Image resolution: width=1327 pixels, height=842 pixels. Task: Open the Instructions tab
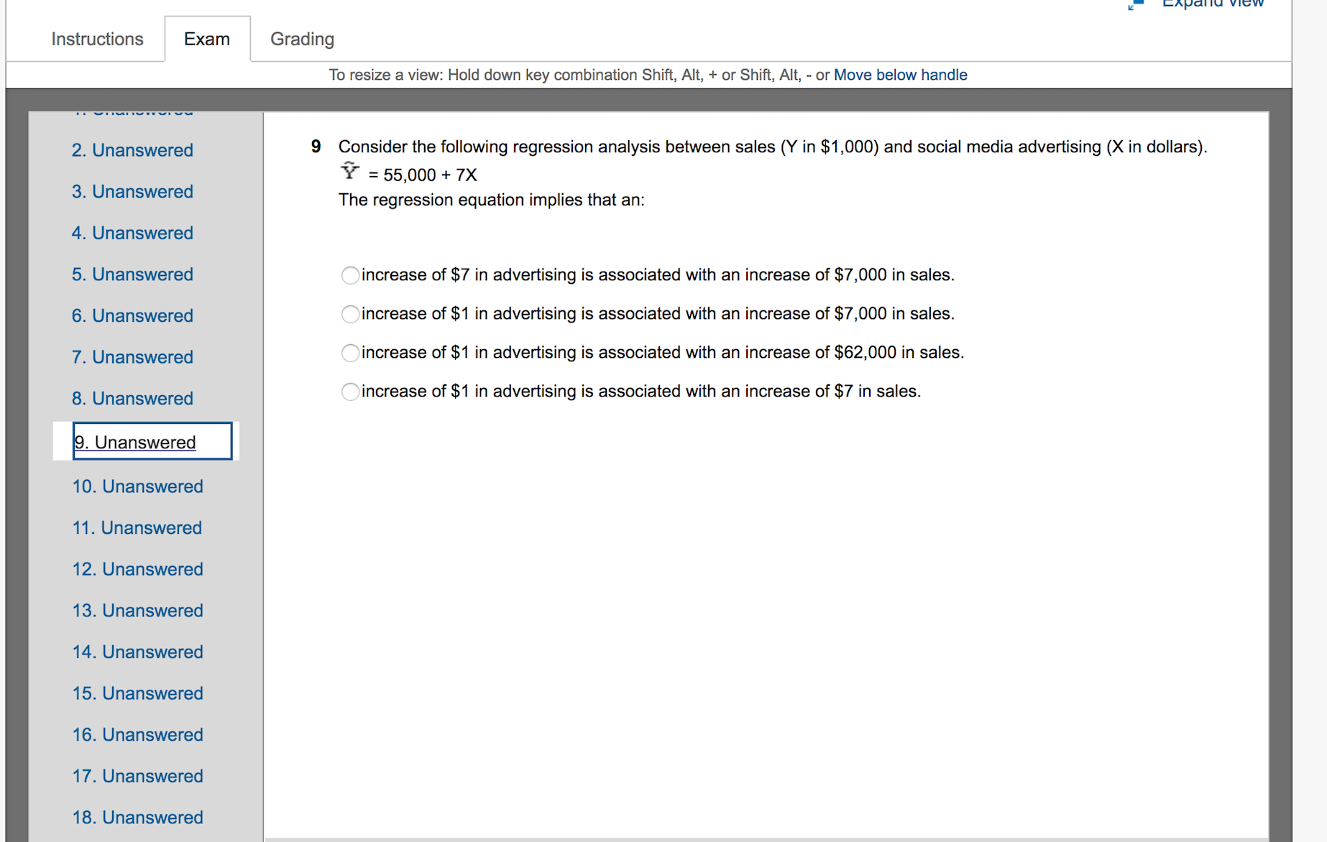97,39
